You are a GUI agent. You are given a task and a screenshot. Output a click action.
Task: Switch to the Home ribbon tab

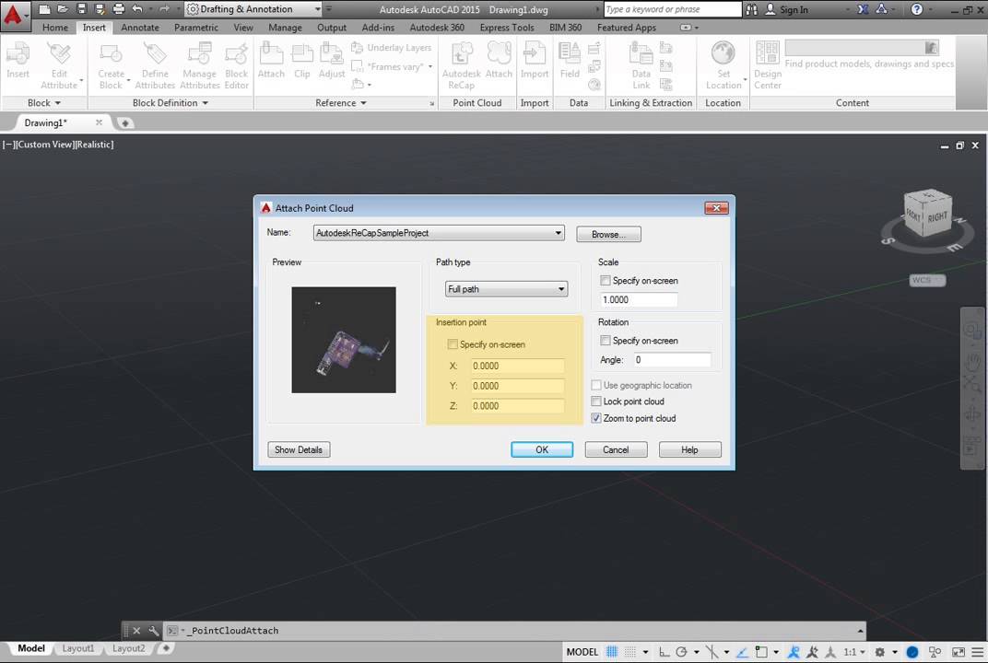(x=55, y=28)
